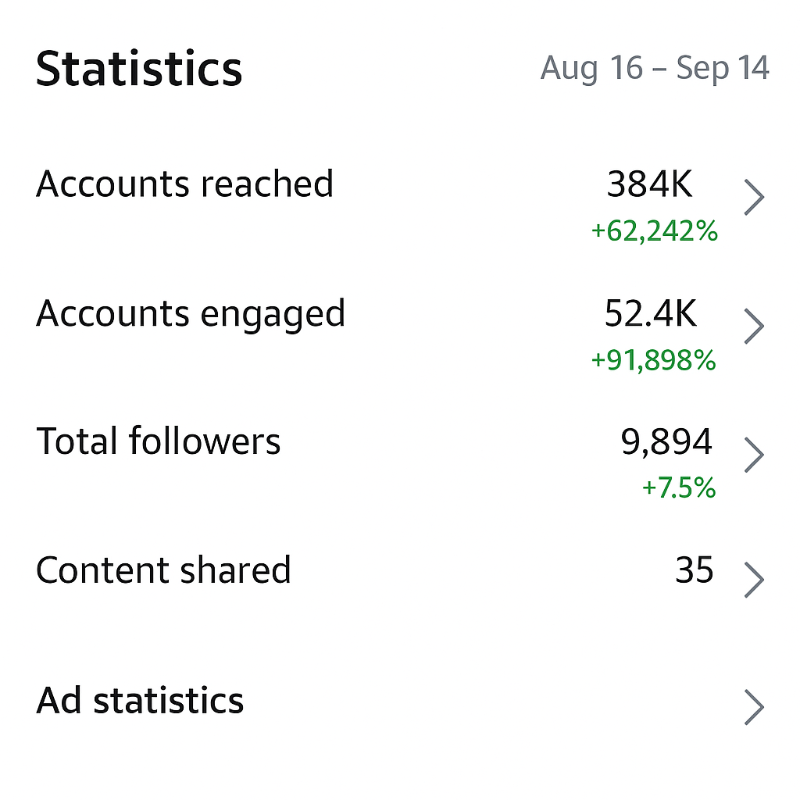This screenshot has height=800, width=800.
Task: Open the Content shared label
Action: point(163,570)
